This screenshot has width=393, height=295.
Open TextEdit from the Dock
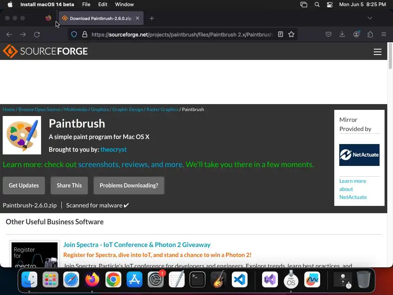[177, 279]
